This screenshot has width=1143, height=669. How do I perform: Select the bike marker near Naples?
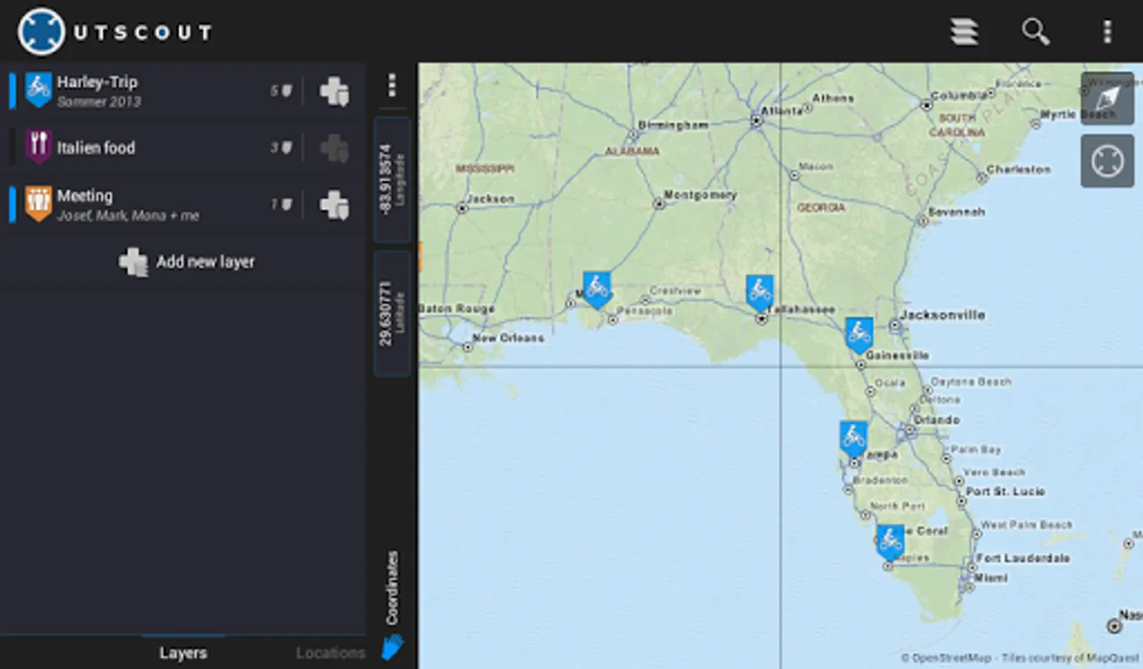click(x=890, y=543)
